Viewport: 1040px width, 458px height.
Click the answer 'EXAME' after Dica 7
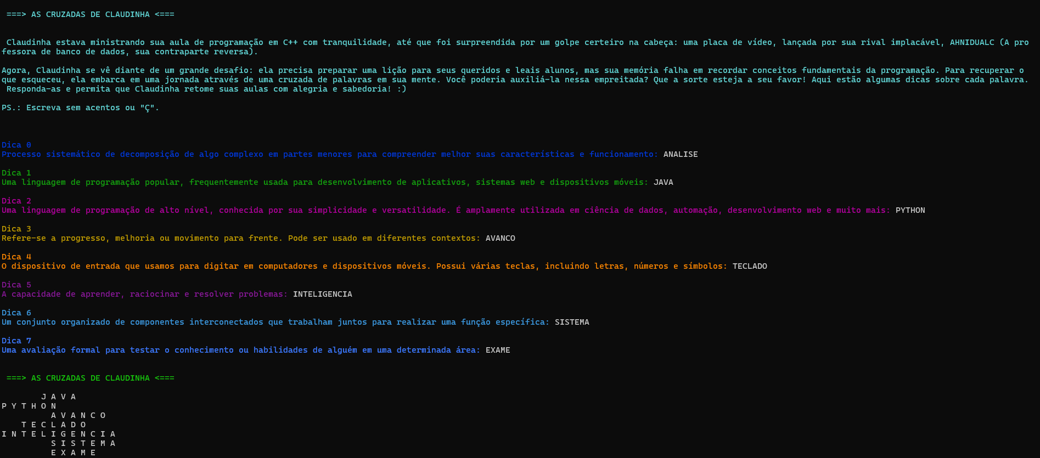pos(498,350)
